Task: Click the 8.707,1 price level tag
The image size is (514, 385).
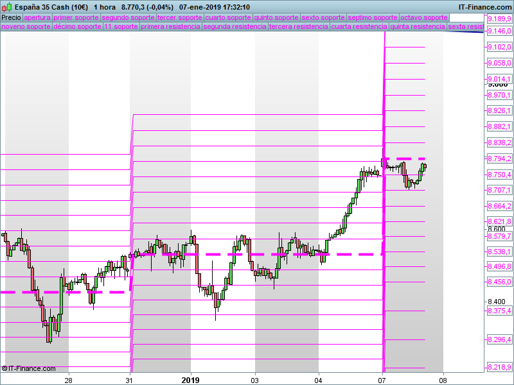Action: [x=499, y=190]
